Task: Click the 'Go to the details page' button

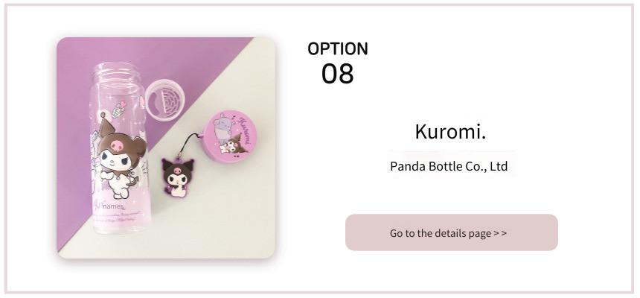Action: tap(452, 232)
